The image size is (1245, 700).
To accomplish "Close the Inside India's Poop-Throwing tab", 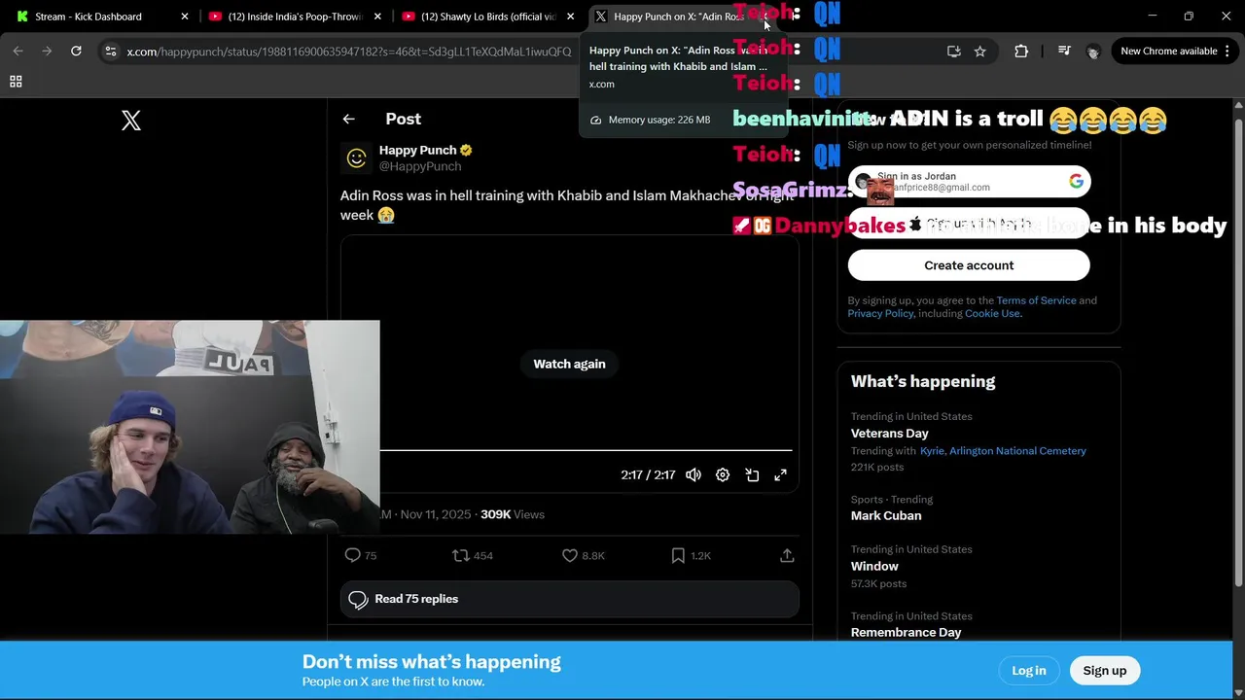I will pos(377,17).
